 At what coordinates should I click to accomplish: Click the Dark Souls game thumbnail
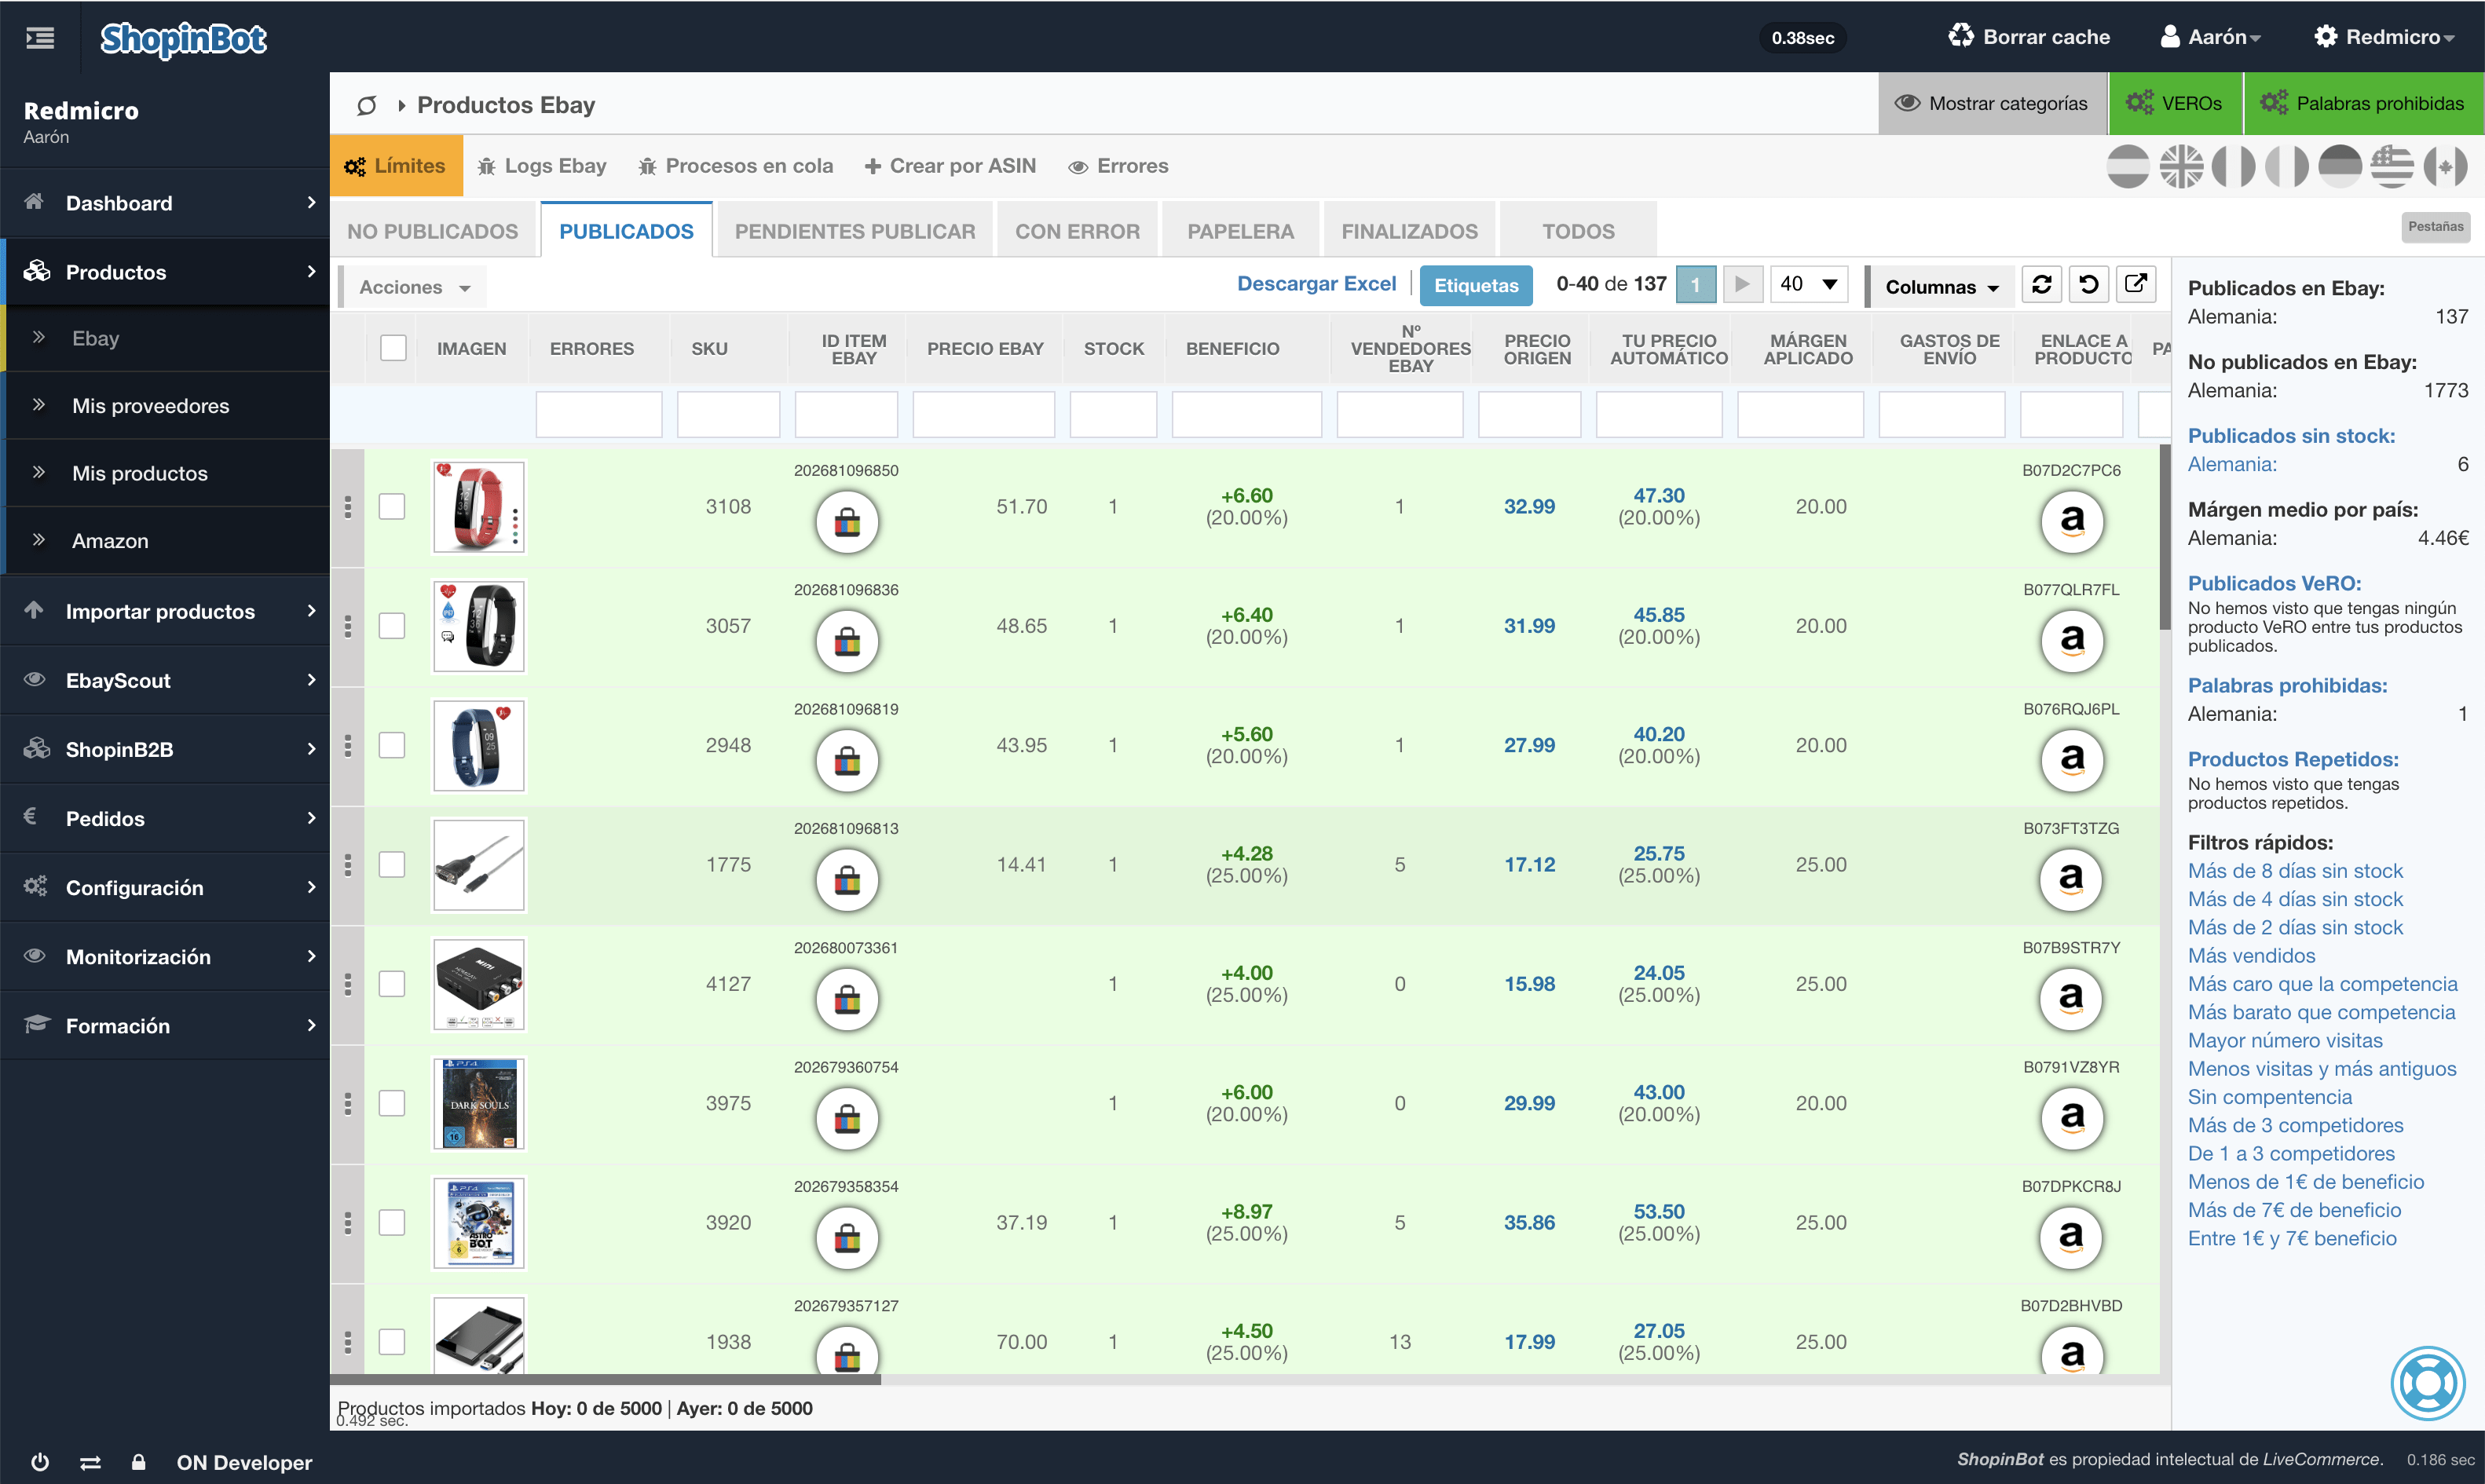click(x=479, y=1103)
